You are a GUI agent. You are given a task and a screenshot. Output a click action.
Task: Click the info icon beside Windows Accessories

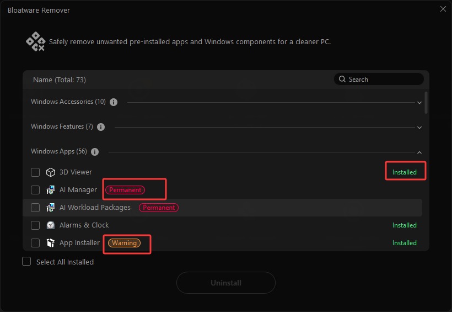coord(114,102)
